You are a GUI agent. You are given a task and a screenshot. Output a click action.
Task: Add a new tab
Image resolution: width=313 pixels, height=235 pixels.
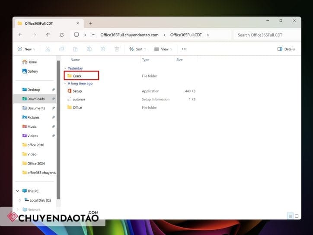(90, 23)
